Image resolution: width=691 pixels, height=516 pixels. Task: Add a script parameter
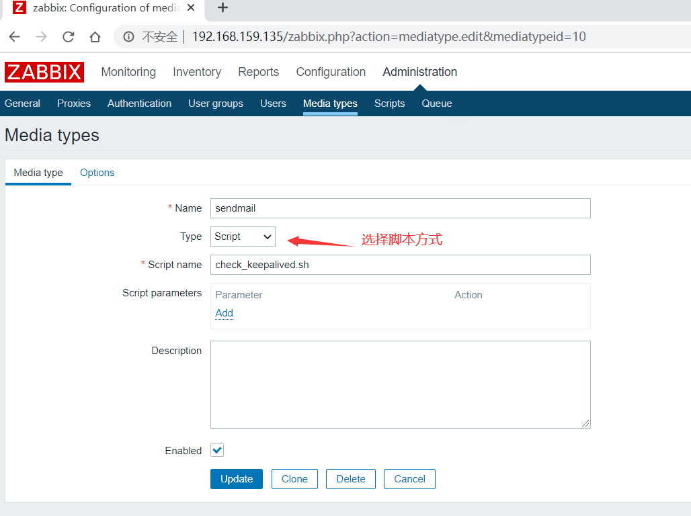pyautogui.click(x=224, y=313)
